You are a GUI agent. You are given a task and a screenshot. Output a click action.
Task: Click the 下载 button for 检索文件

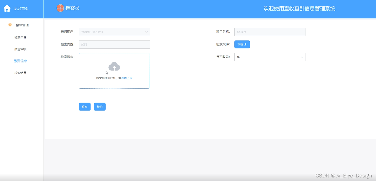[x=242, y=44]
